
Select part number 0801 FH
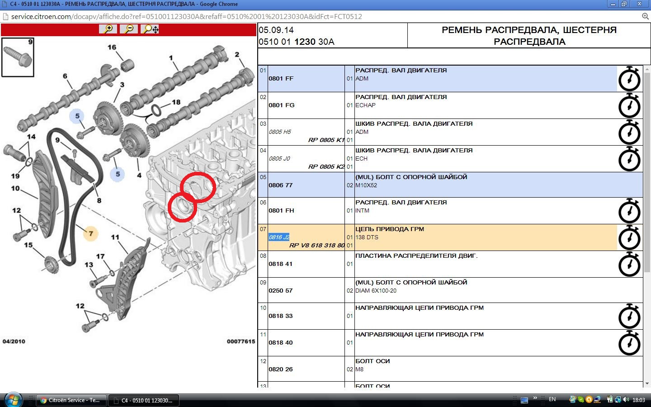click(282, 211)
